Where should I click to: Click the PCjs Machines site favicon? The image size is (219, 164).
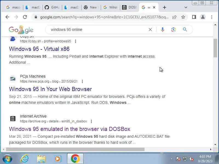coord(13,79)
